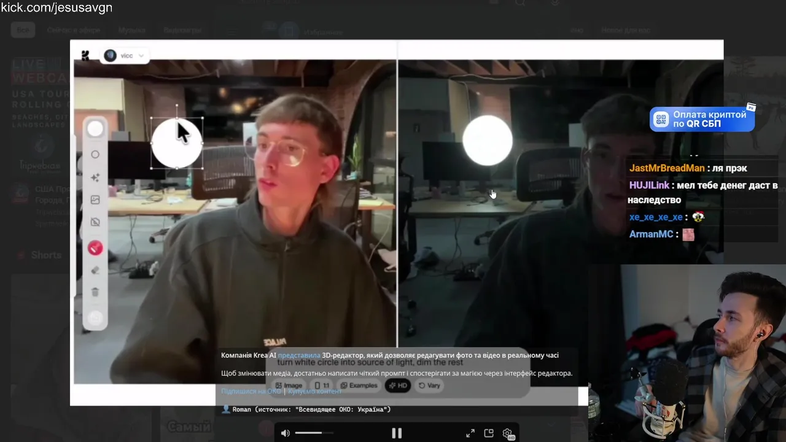Click the Image button in prompt bar

tap(288, 386)
